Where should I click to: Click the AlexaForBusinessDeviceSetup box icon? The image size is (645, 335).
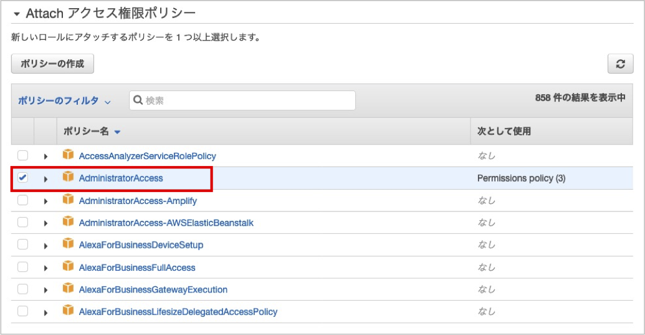pos(68,244)
